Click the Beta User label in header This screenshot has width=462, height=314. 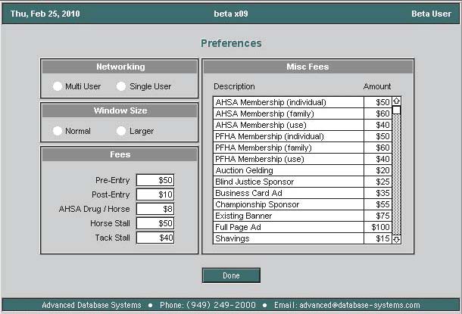pyautogui.click(x=431, y=14)
